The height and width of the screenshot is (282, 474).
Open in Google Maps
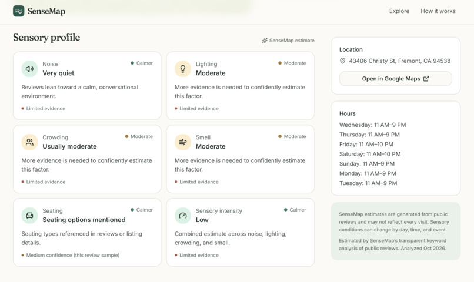tap(395, 79)
